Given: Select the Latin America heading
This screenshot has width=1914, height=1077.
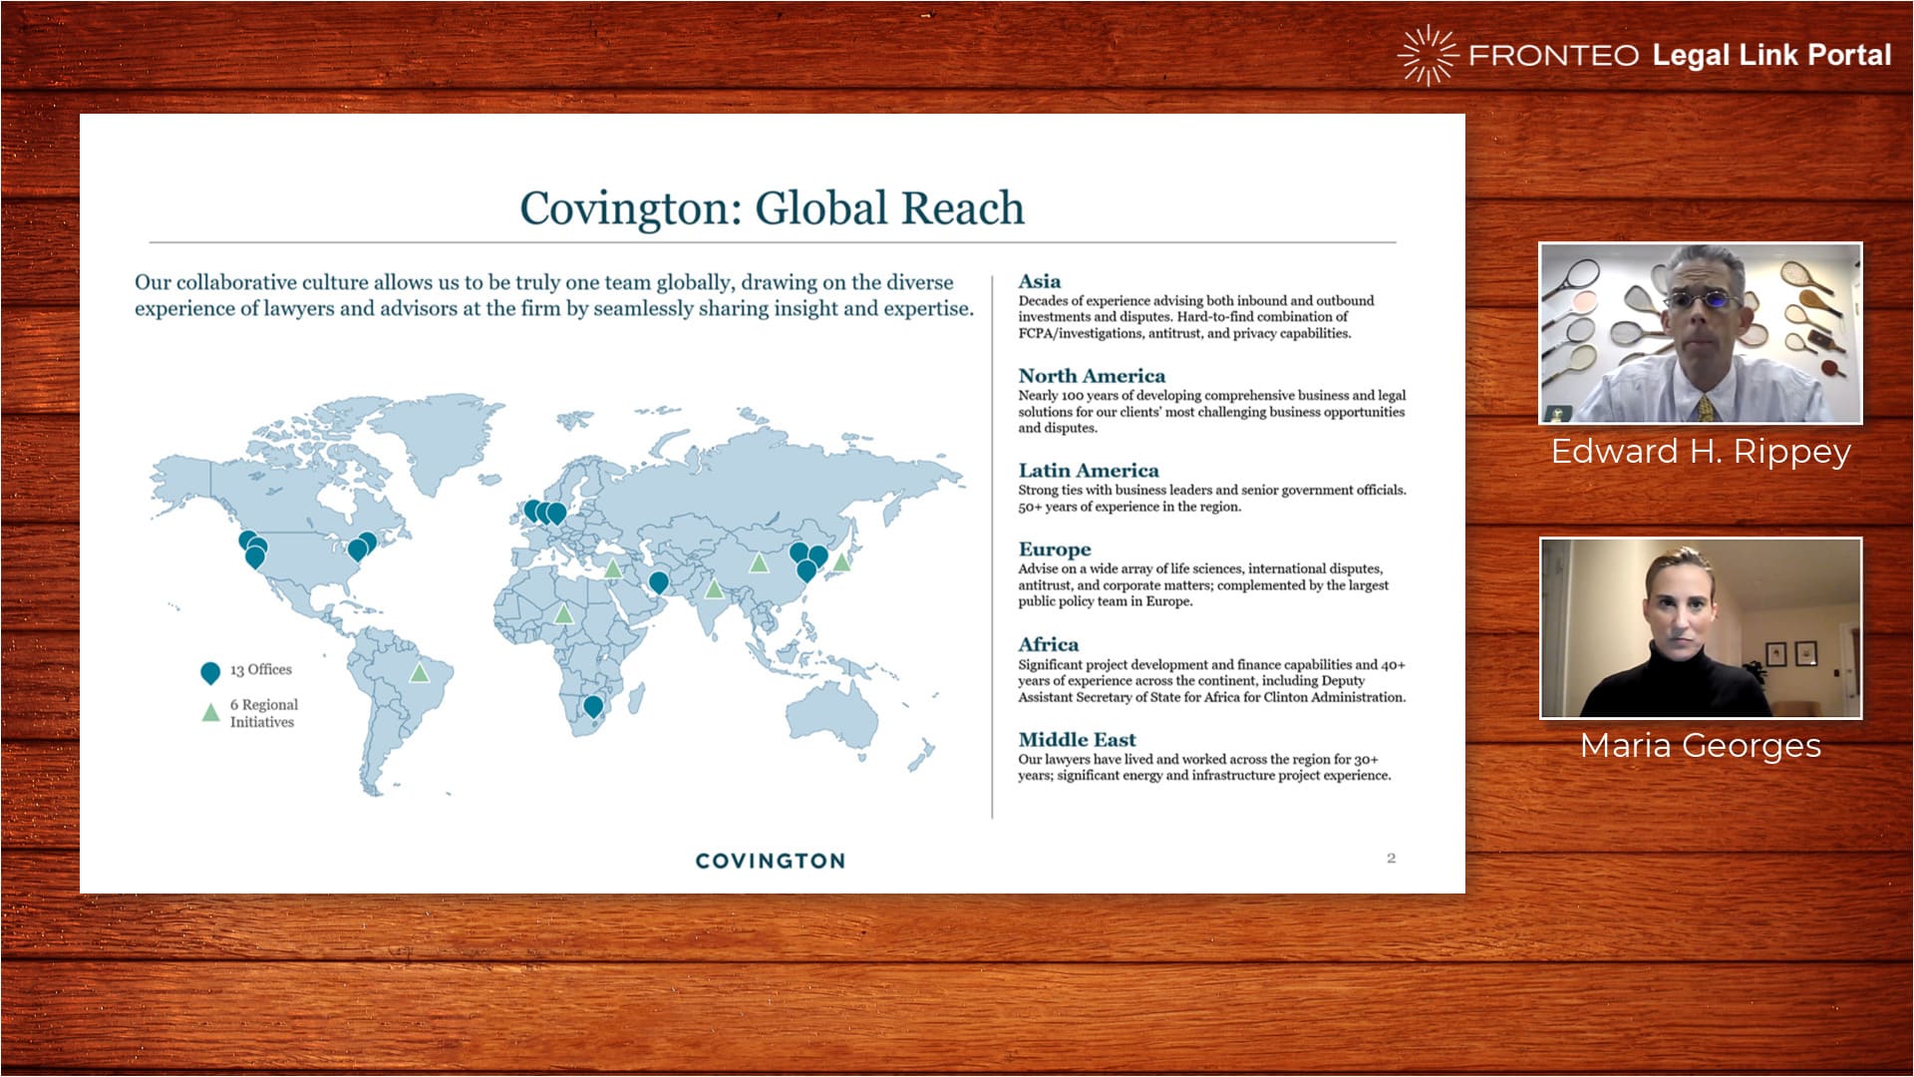Looking at the screenshot, I should [x=1089, y=471].
